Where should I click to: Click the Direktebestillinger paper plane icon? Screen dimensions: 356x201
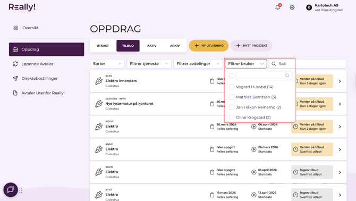click(x=15, y=78)
